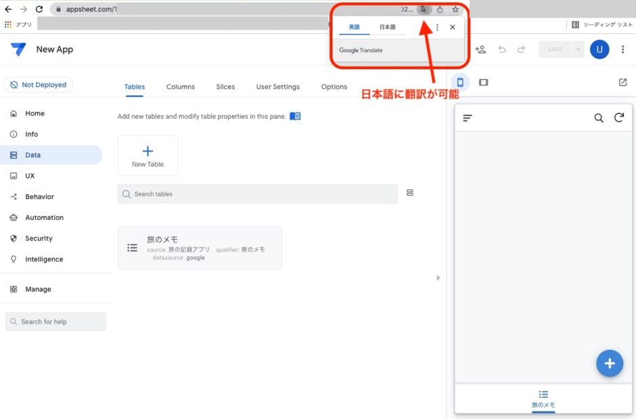Click the New Table button

click(147, 156)
